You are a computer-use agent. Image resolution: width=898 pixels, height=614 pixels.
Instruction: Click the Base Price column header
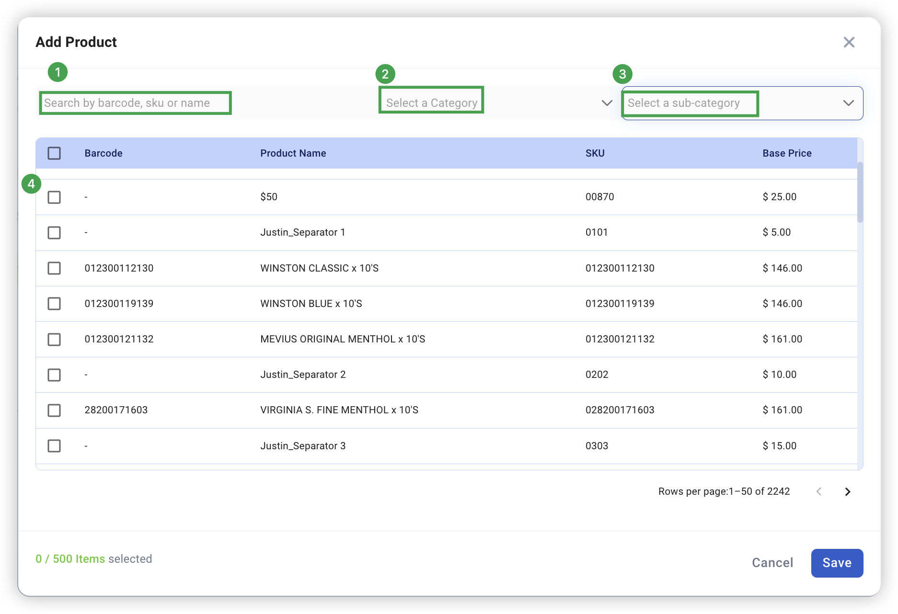click(787, 153)
